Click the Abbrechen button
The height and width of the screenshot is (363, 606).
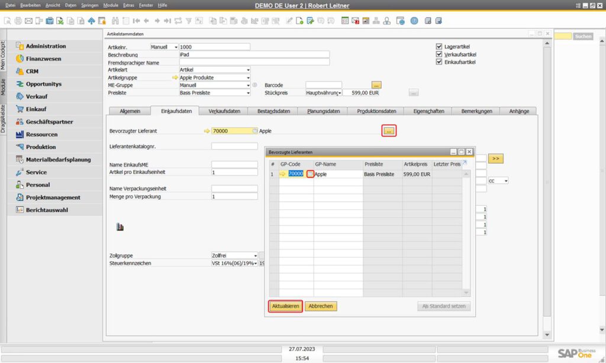pos(321,306)
